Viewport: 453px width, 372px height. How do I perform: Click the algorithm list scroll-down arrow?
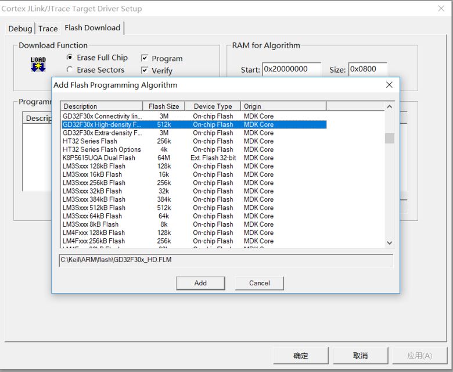(x=390, y=243)
